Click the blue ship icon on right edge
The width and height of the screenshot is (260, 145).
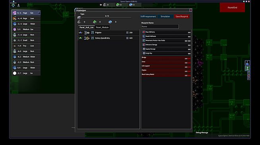247,63
